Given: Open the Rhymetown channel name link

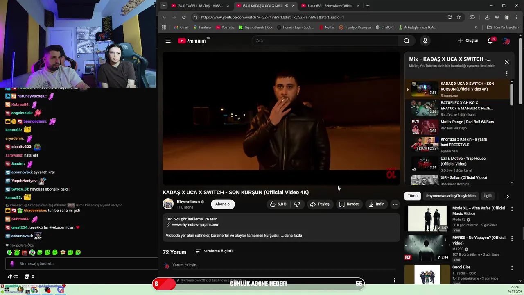Looking at the screenshot, I should pos(188,202).
